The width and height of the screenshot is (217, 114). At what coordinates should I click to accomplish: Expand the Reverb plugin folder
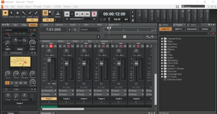162,66
